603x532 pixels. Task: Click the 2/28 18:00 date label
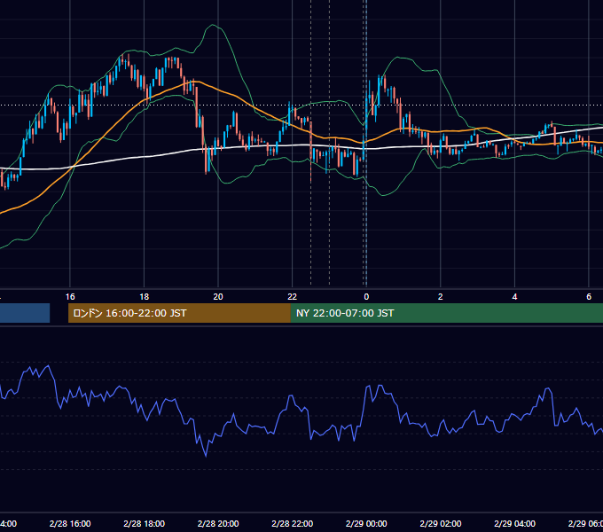click(x=144, y=523)
